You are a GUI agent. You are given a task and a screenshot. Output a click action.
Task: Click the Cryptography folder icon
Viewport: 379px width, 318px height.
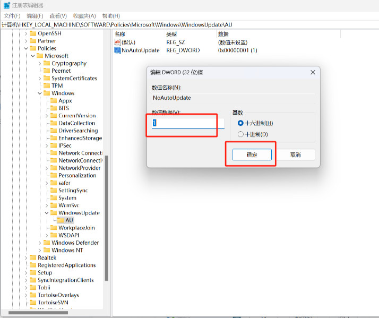(x=47, y=63)
